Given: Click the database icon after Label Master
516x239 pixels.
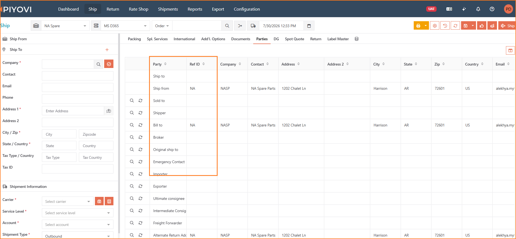Looking at the screenshot, I should click(357, 39).
